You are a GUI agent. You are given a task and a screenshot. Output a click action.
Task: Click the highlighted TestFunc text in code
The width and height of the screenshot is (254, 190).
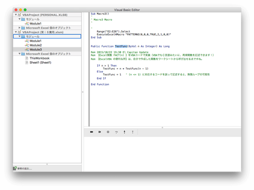click(x=121, y=46)
